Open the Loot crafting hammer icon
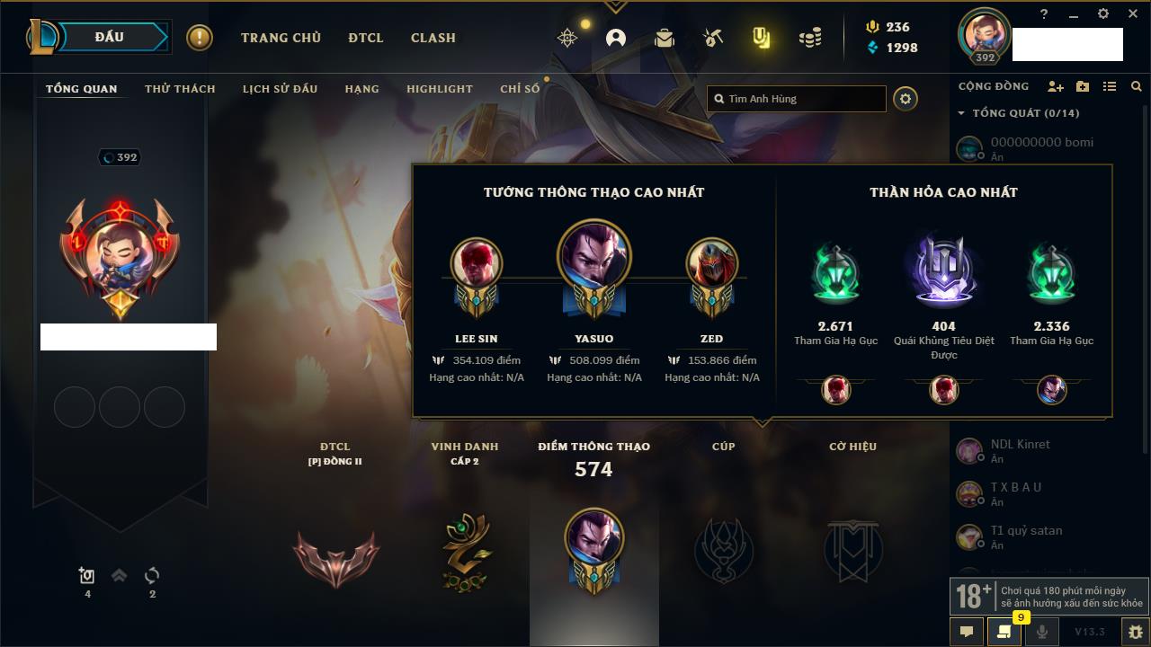Image resolution: width=1151 pixels, height=647 pixels. click(713, 38)
